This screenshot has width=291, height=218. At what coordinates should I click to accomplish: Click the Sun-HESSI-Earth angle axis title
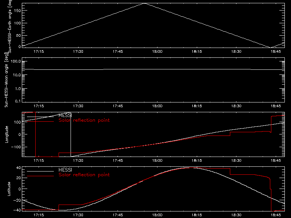tap(10, 26)
